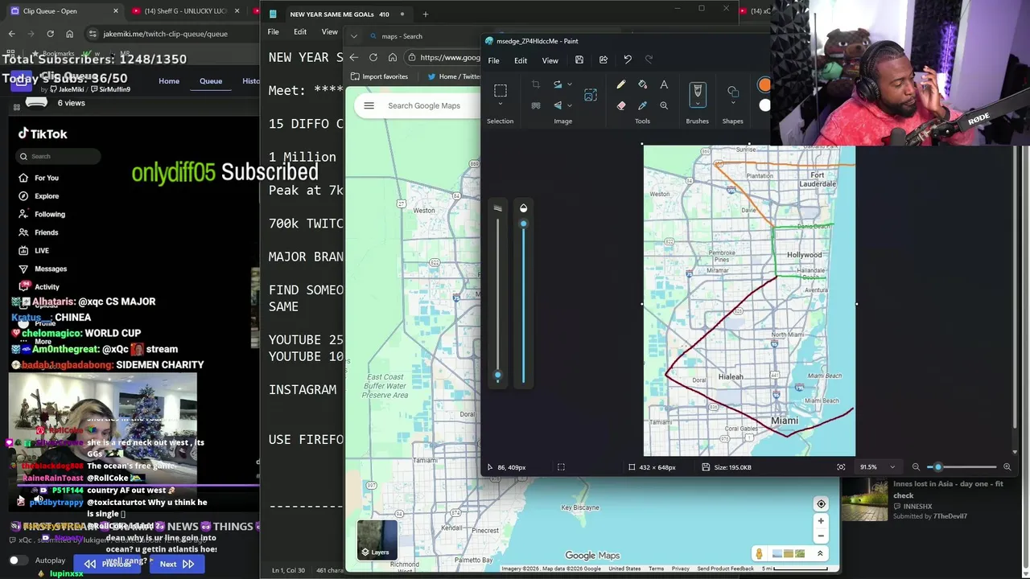Click the large dashed-frame picture icon in Paint's Image group

(x=591, y=95)
